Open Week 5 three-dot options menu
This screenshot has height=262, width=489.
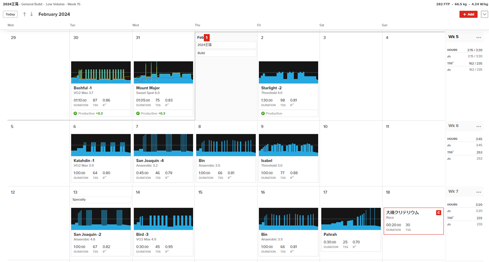pos(478,37)
